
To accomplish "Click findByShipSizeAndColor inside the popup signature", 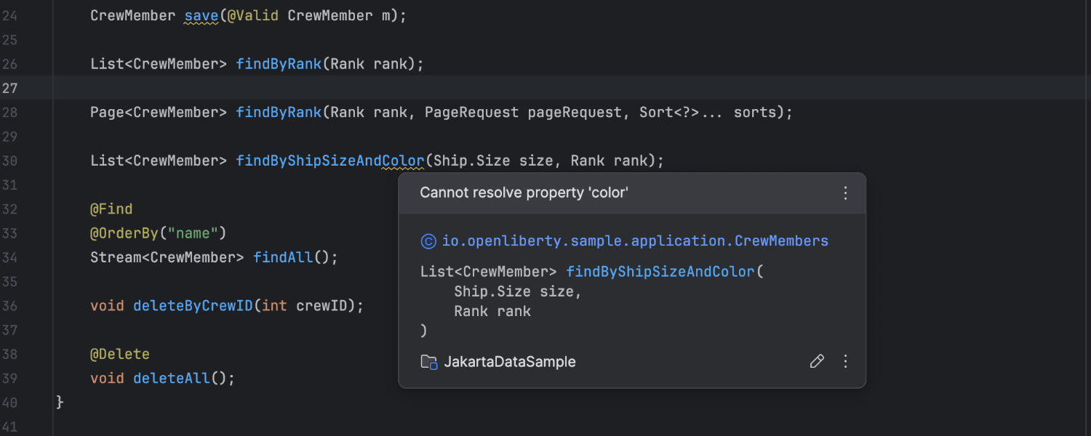I will coord(660,272).
